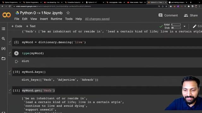Open the Tools menu
Image resolution: width=202 pixels, height=113 pixels.
pyautogui.click(x=69, y=19)
